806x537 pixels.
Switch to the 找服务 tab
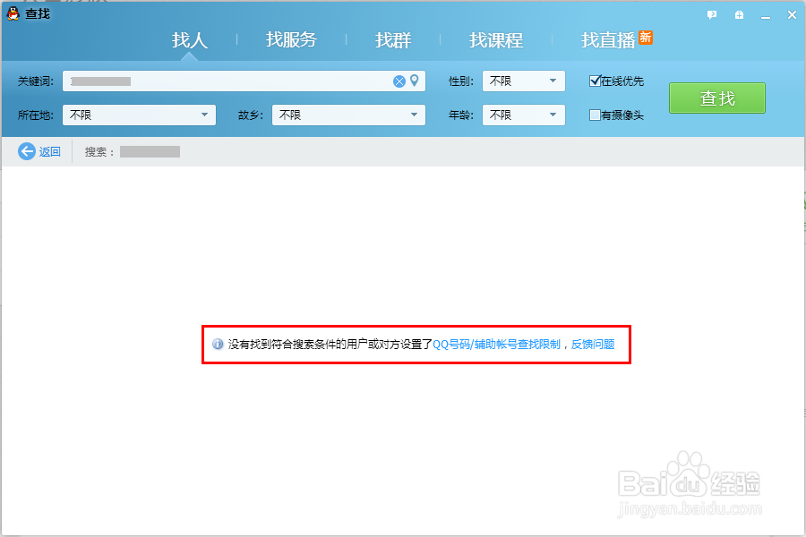pos(291,40)
